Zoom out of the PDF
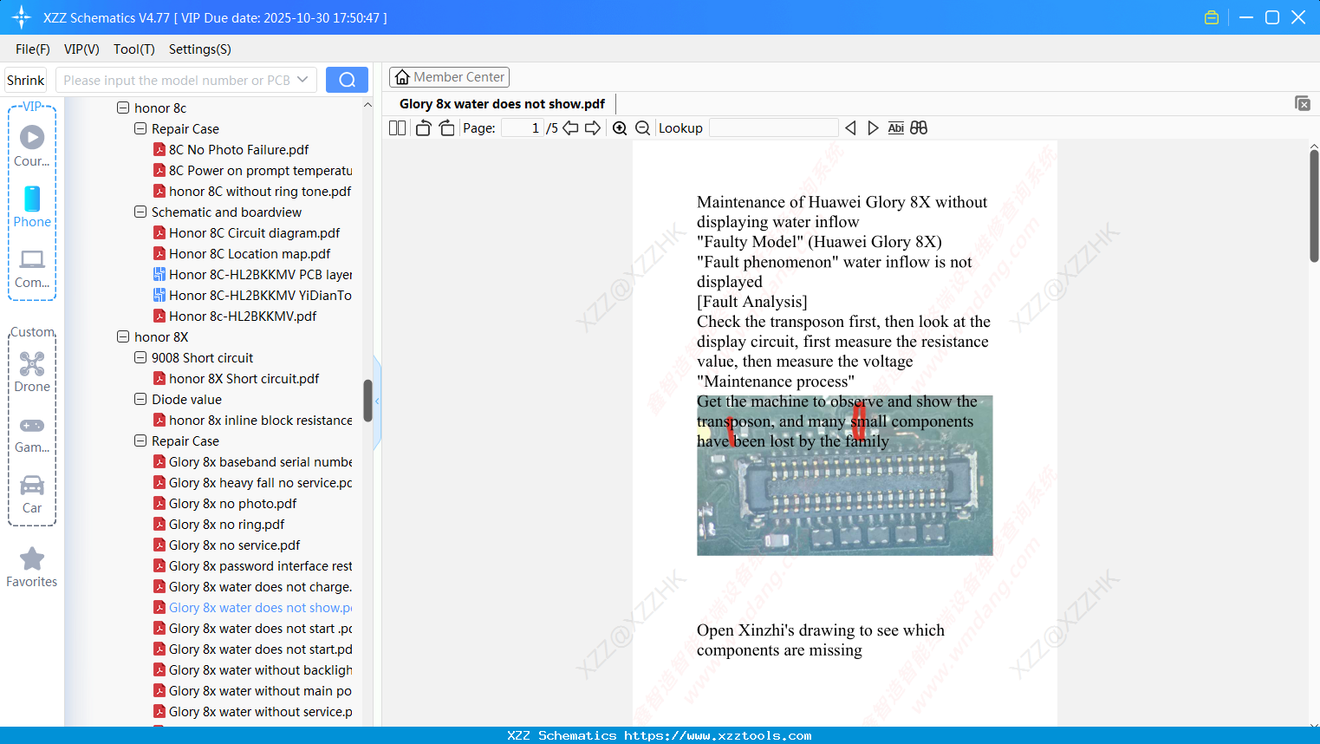The height and width of the screenshot is (744, 1320). (x=642, y=127)
